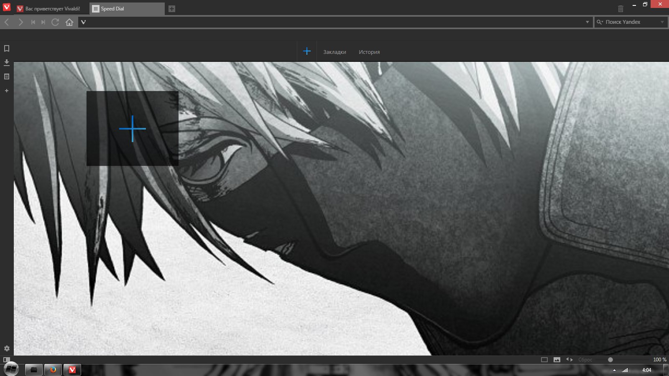
Task: Go forward in browser history
Action: (x=20, y=22)
